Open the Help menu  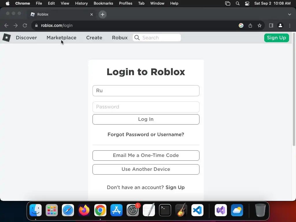tap(174, 3)
